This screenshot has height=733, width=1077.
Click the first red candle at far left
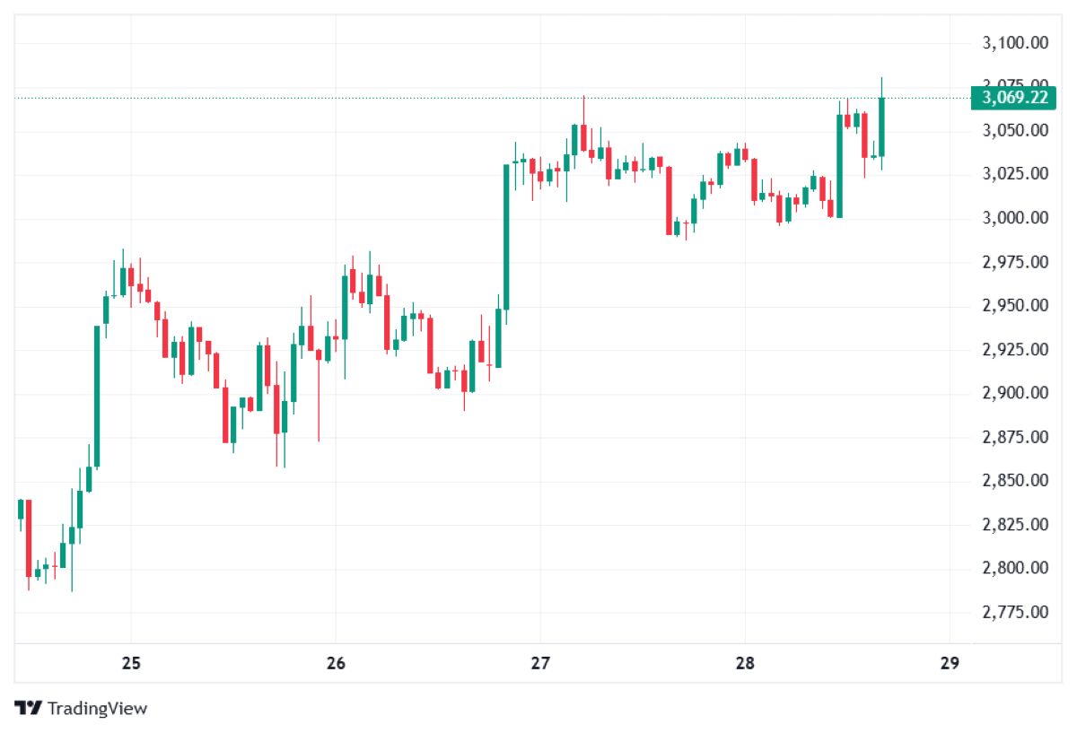click(x=29, y=537)
